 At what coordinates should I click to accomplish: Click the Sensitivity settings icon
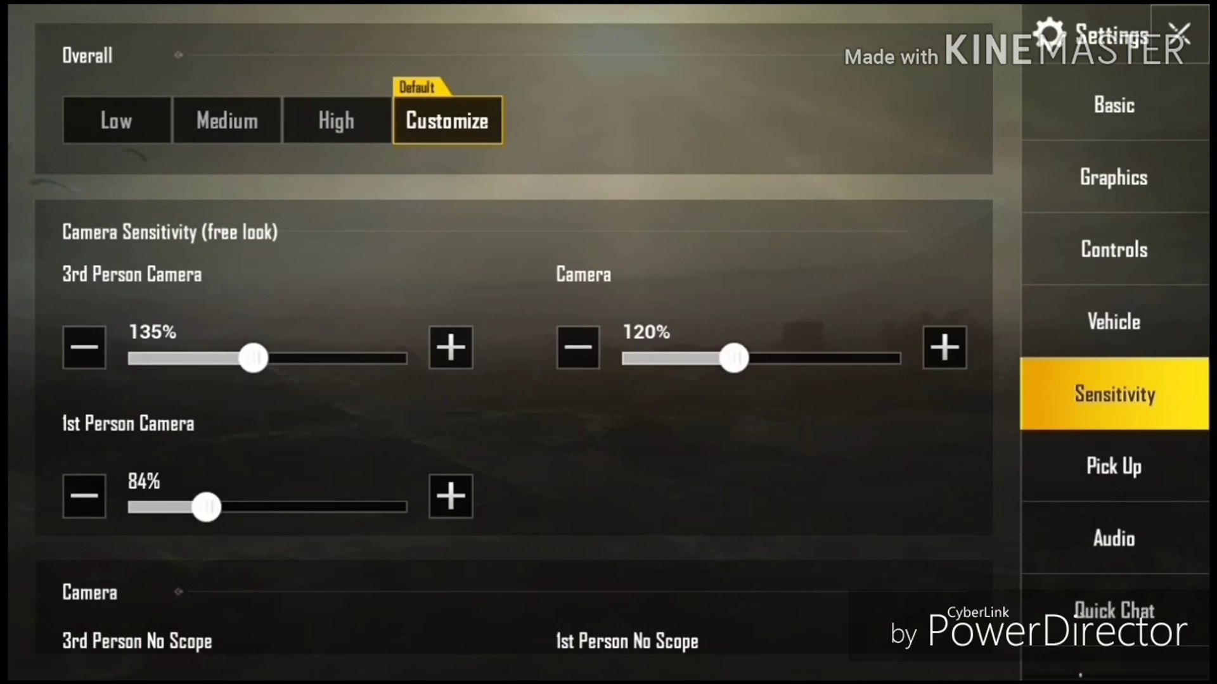1115,393
